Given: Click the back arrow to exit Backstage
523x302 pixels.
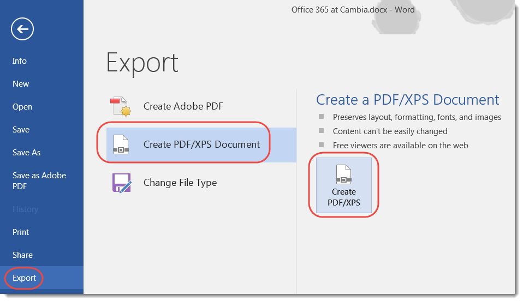Looking at the screenshot, I should 22,29.
